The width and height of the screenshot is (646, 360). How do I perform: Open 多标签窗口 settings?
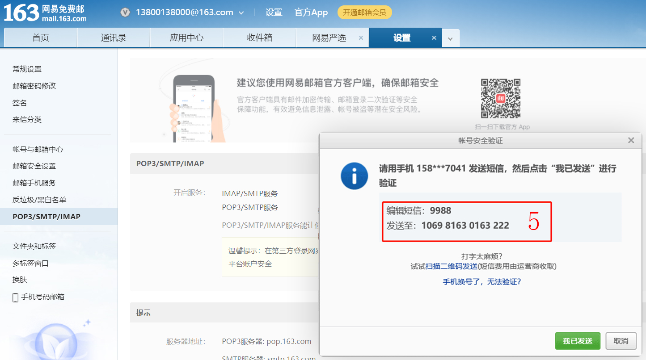click(31, 263)
